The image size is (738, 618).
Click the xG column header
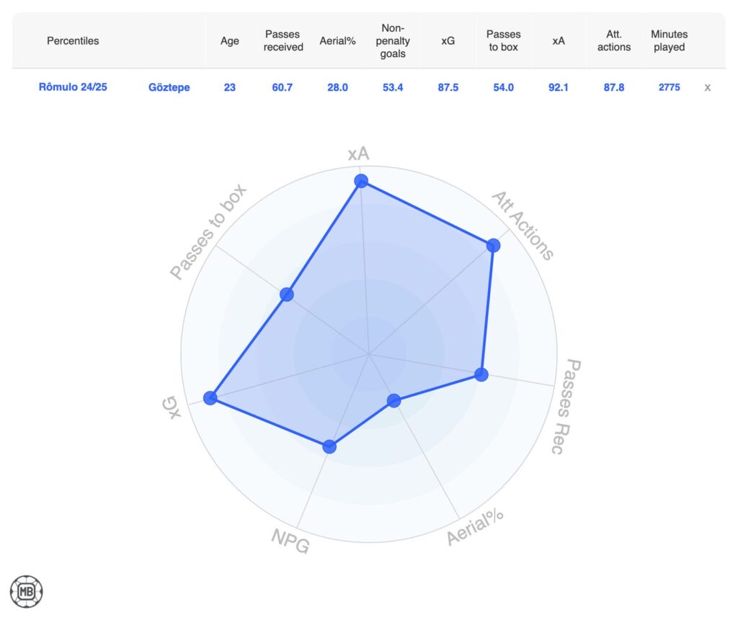[448, 41]
